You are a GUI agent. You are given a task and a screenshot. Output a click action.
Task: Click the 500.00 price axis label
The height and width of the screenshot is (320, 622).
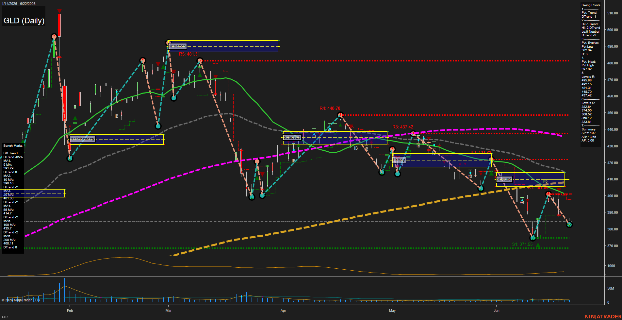pyautogui.click(x=613, y=30)
